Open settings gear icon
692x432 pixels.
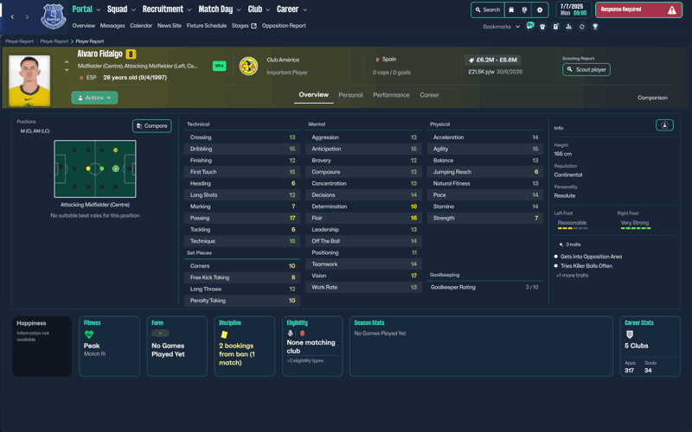(x=539, y=10)
